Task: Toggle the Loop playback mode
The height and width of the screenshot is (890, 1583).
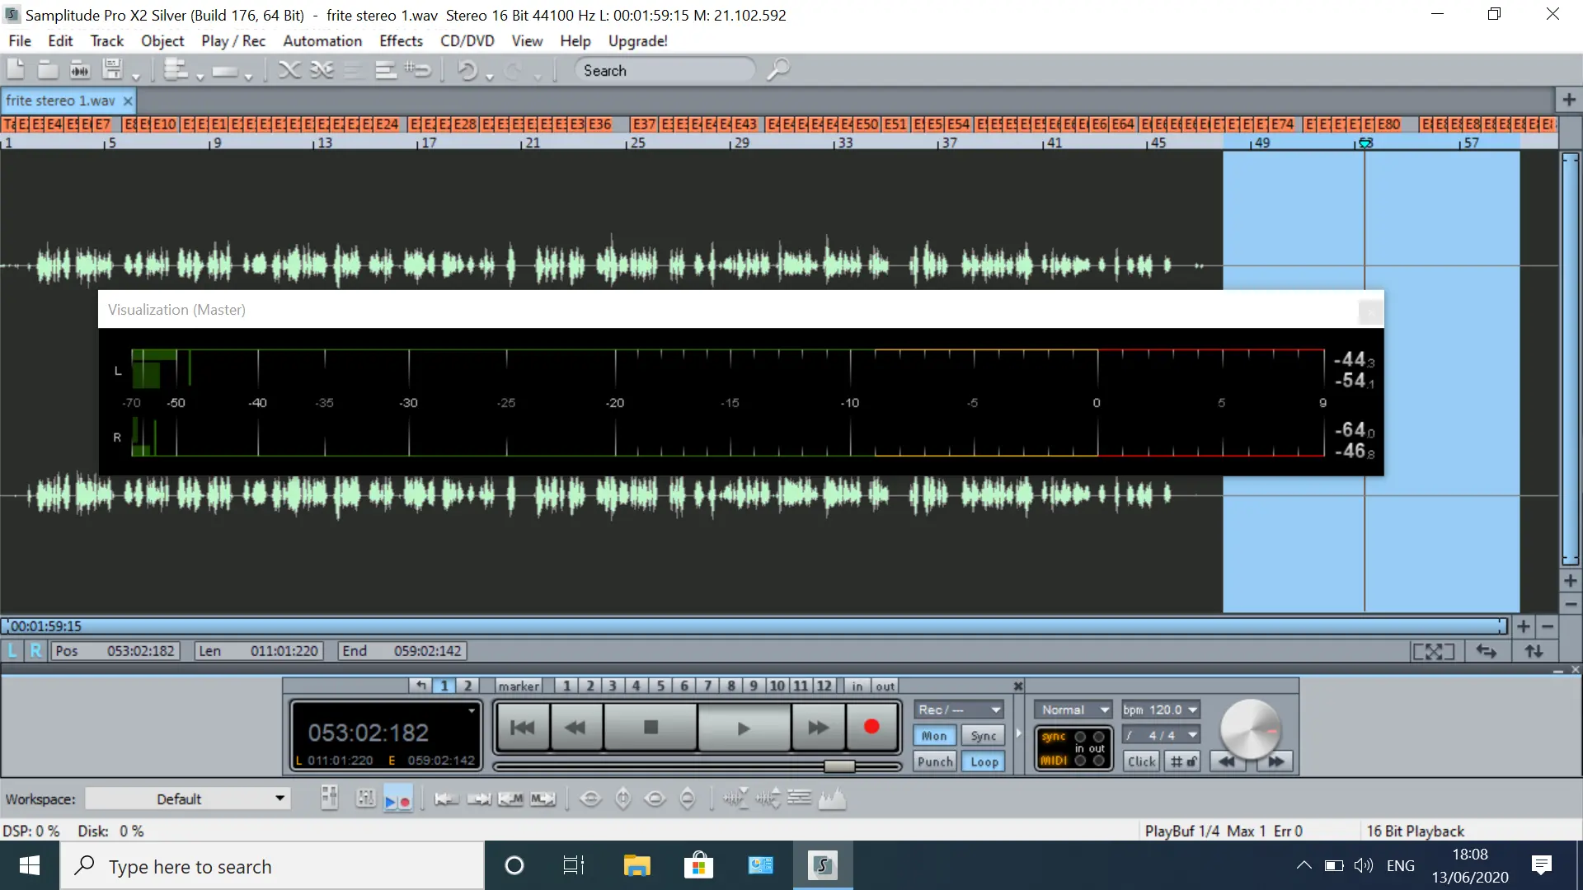Action: 984,762
